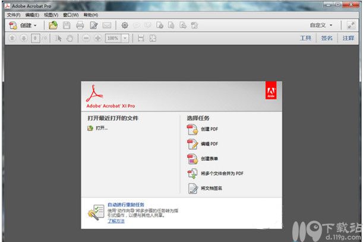Click the gear settings toolbar icon
This screenshot has width=363, height=242.
(x=125, y=25)
